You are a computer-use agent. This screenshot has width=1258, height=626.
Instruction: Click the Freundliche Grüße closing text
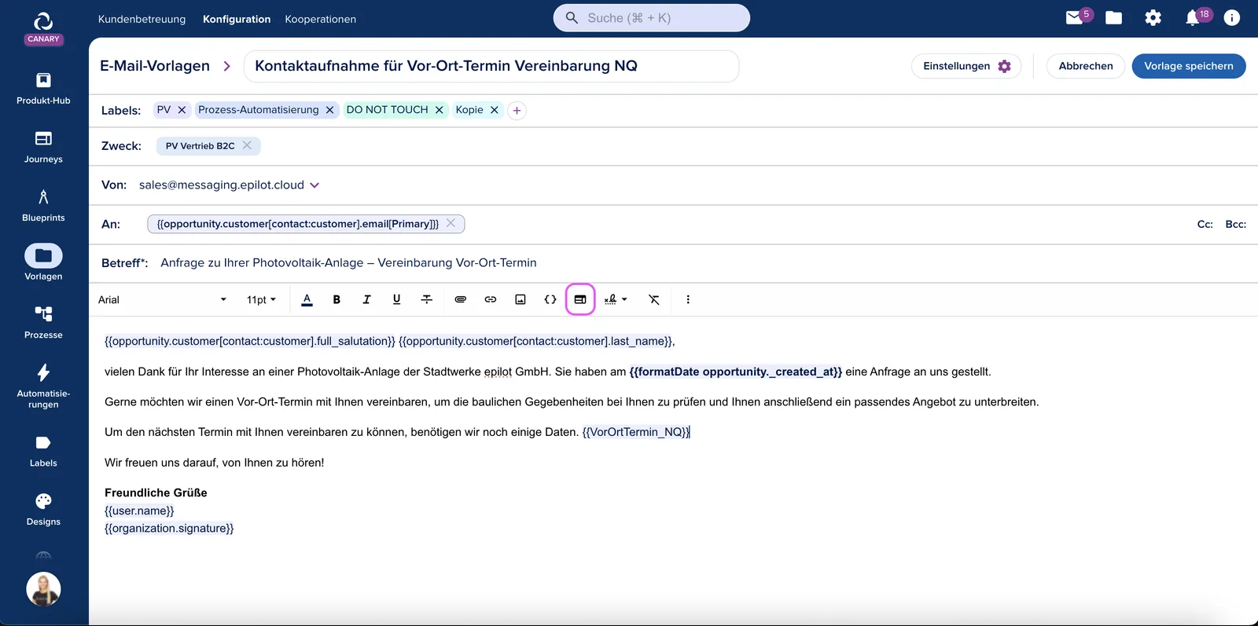pos(156,492)
